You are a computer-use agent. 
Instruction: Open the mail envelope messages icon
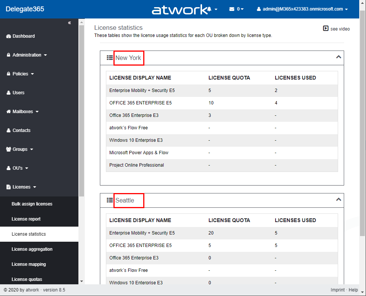(x=232, y=9)
